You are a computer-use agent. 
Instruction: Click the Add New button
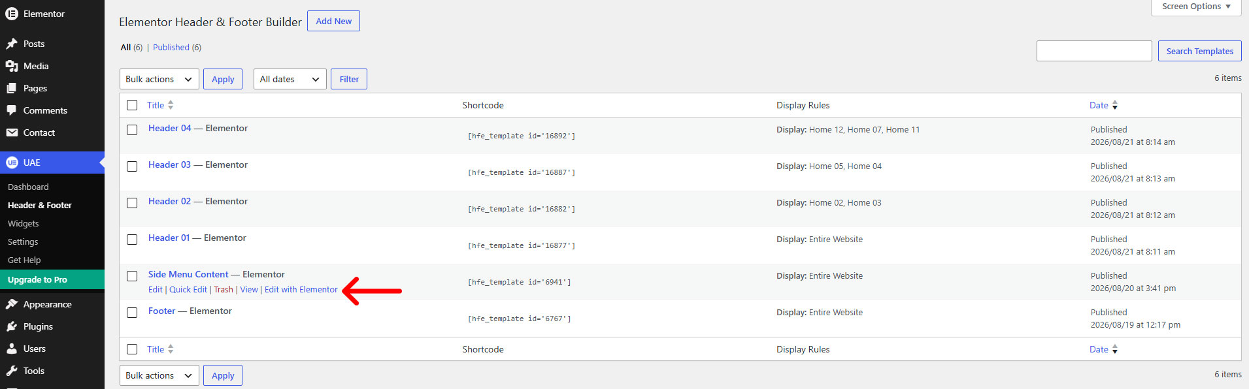333,21
